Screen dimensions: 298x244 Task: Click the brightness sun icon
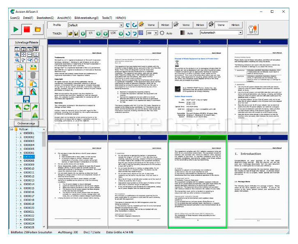coord(162,33)
